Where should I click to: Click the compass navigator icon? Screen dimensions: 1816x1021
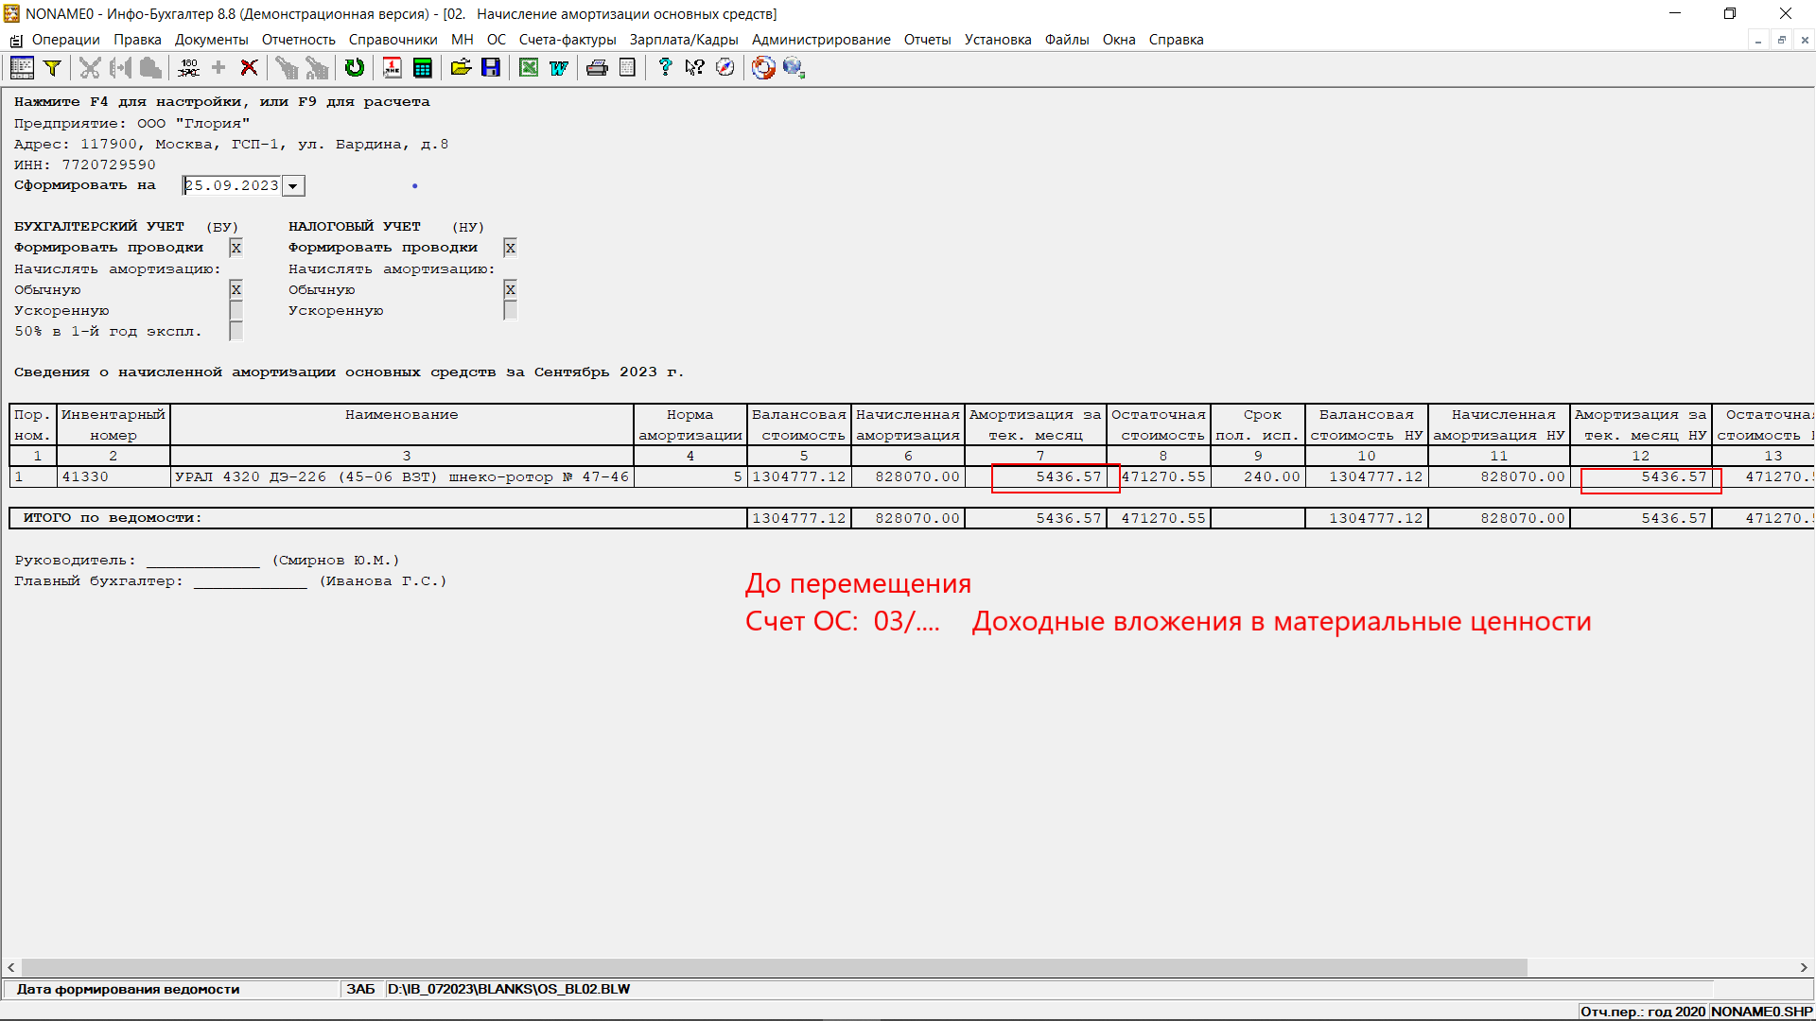(x=725, y=67)
